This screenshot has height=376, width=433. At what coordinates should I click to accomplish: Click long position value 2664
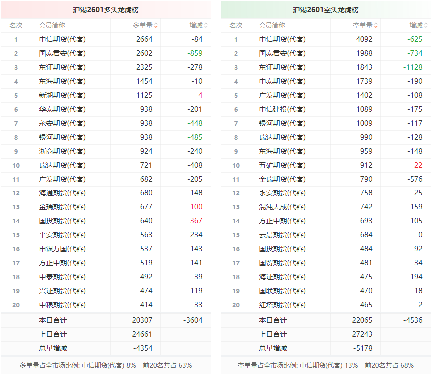(x=144, y=39)
